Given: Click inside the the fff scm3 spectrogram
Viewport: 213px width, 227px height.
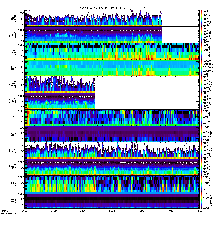Looking at the screenshot, I should pyautogui.click(x=112, y=167).
